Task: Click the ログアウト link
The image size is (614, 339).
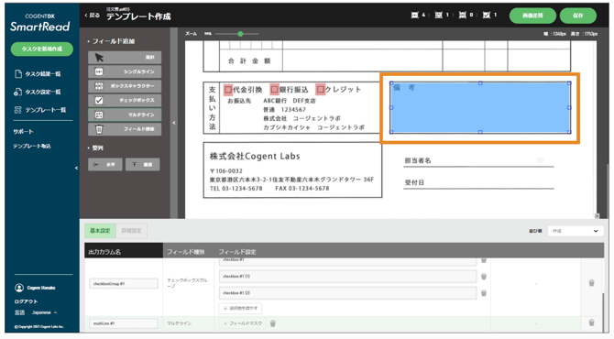Action: pos(26,301)
